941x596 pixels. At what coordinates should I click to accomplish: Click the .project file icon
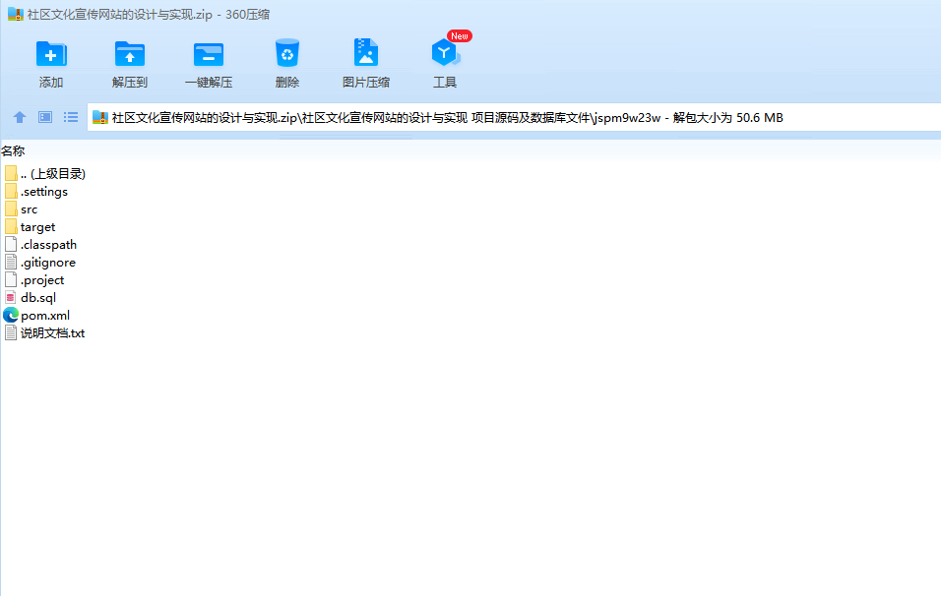click(x=11, y=280)
